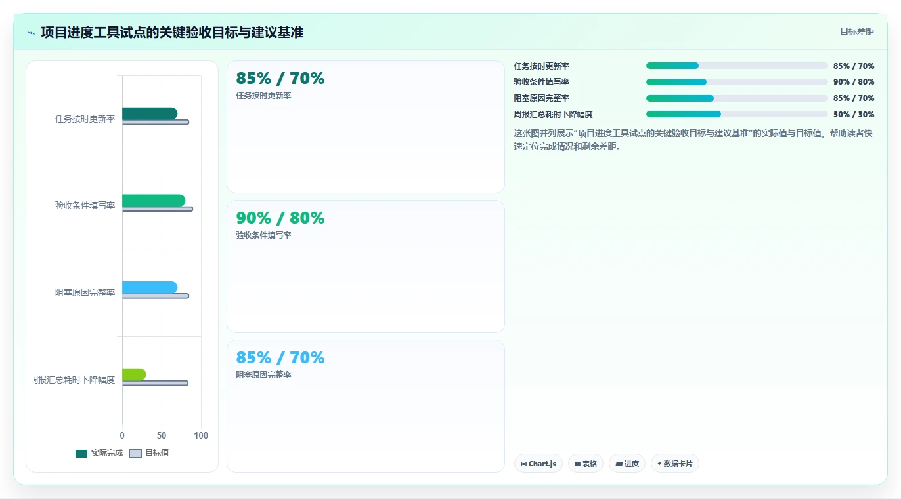Select the 数据卡片 tag chip
Screen dimensions: 901x499
[675, 464]
